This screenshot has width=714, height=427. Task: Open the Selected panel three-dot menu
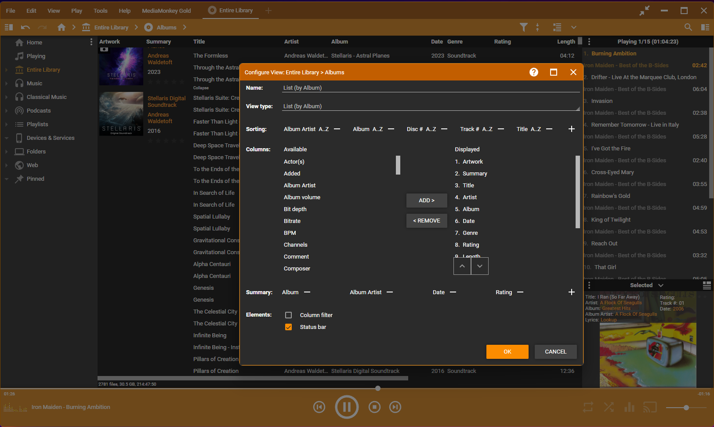pos(589,285)
